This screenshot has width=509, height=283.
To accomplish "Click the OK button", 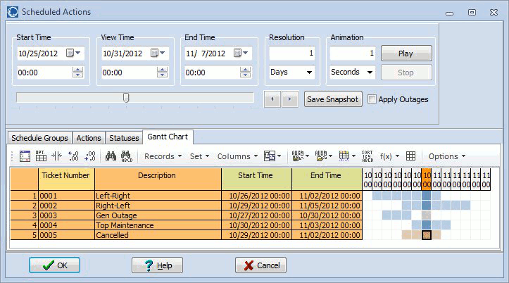I will click(54, 265).
